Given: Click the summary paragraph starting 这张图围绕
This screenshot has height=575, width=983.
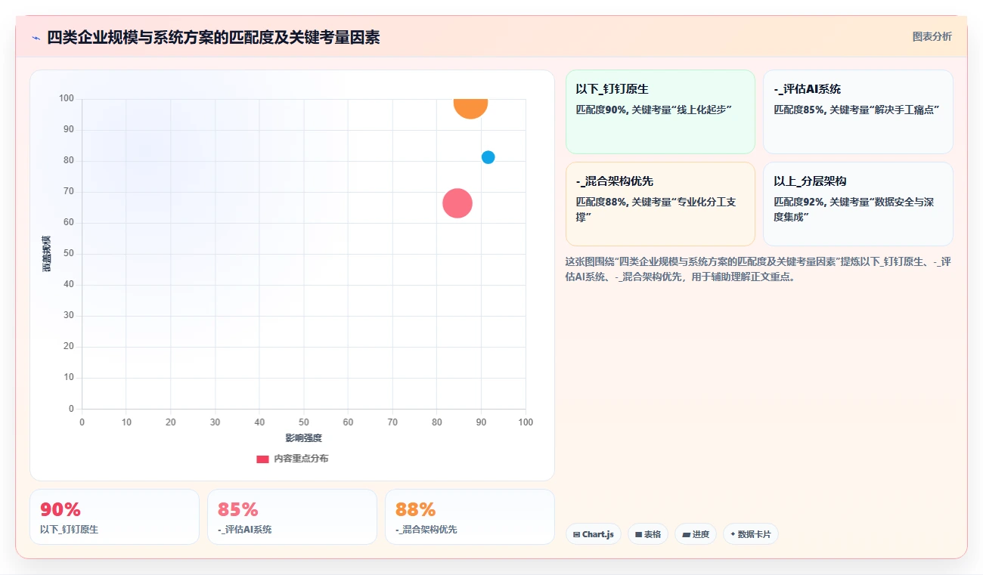Looking at the screenshot, I should click(758, 269).
